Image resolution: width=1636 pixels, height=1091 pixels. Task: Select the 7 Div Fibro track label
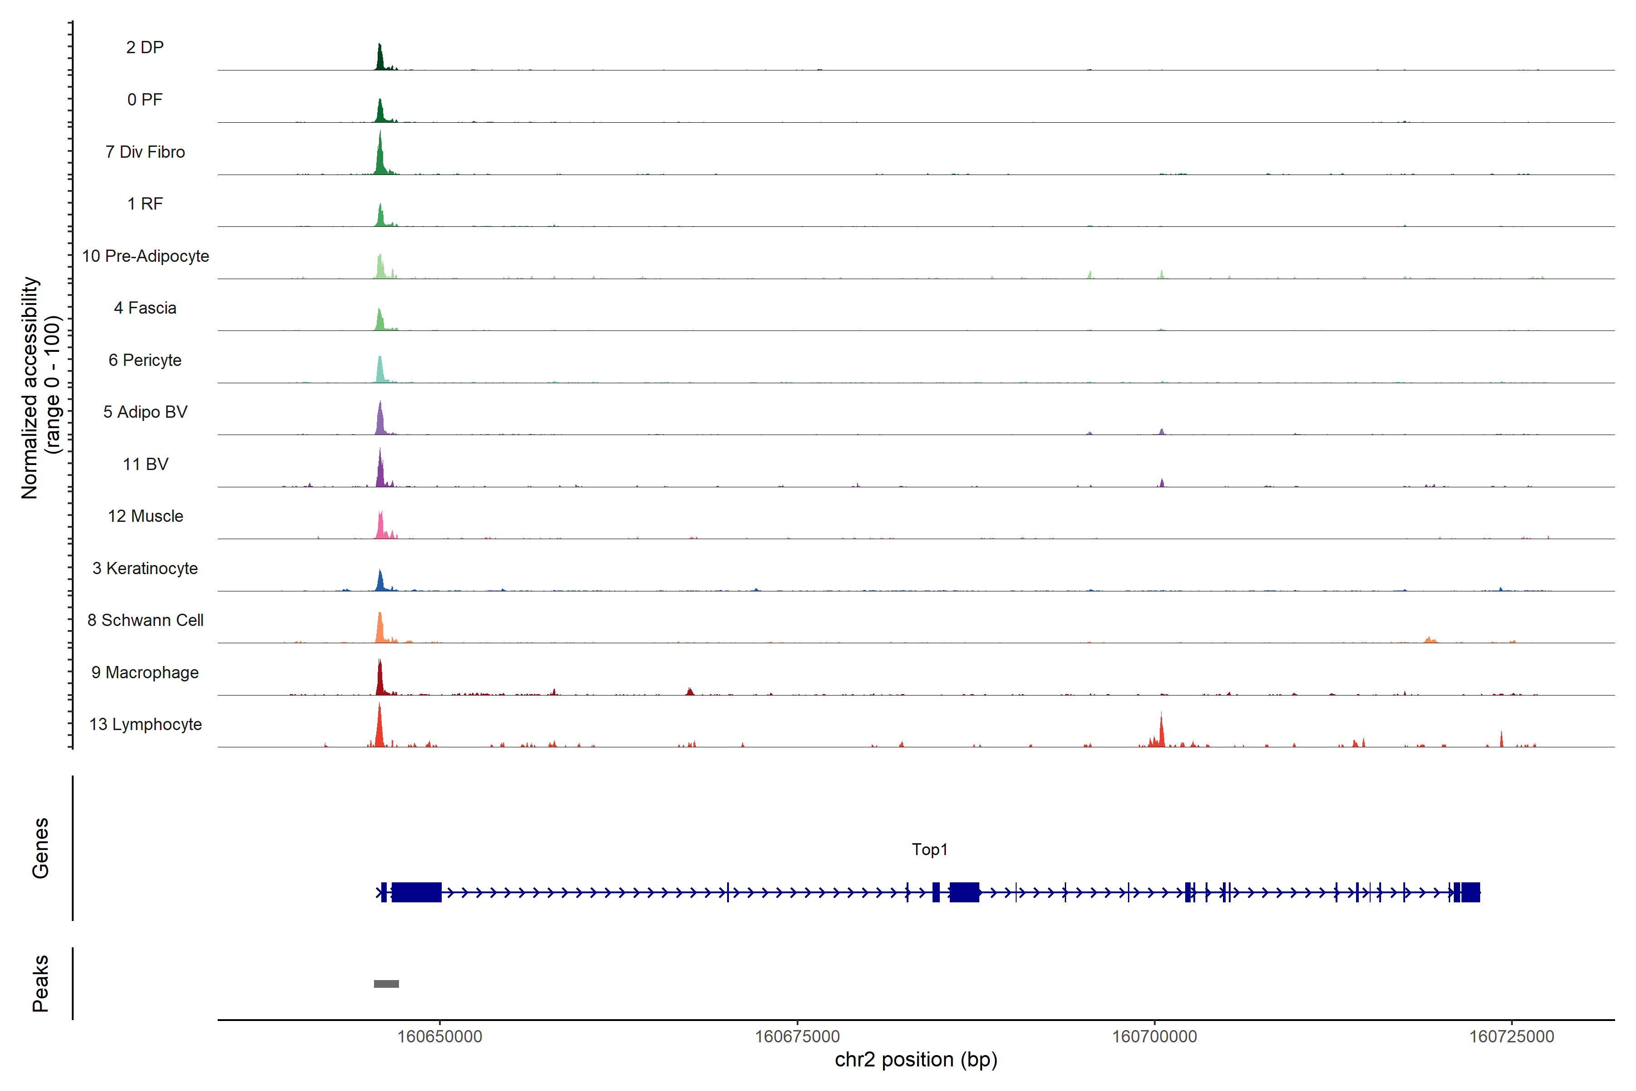(145, 152)
